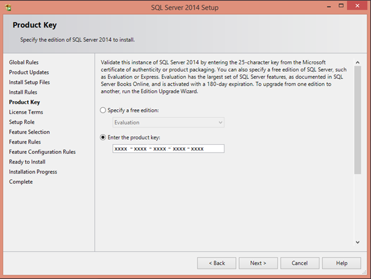Select 'Global Rules' step in sidebar
The image size is (371, 279).
click(24, 63)
